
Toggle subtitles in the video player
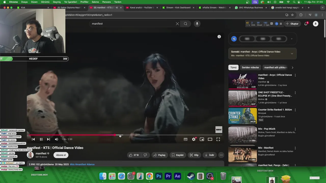[x=185, y=139]
